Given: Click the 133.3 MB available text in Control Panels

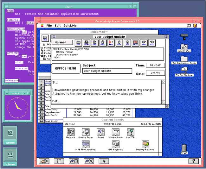Looking at the screenshot, I should 151,124.
